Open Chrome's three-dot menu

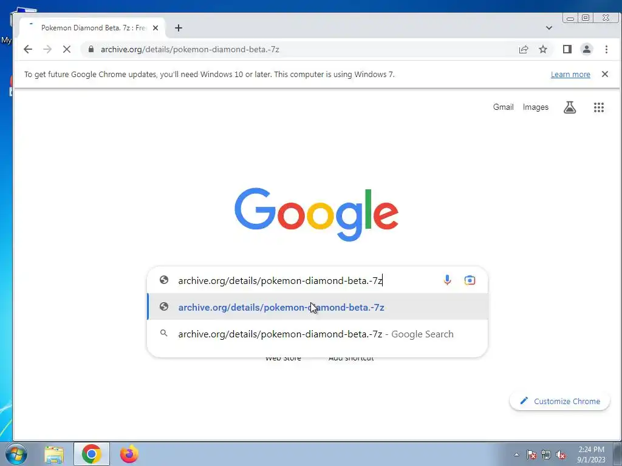pyautogui.click(x=606, y=49)
